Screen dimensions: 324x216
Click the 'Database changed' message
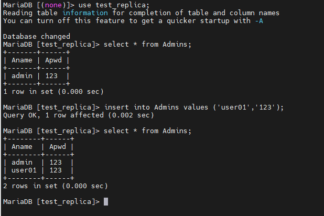pos(36,37)
